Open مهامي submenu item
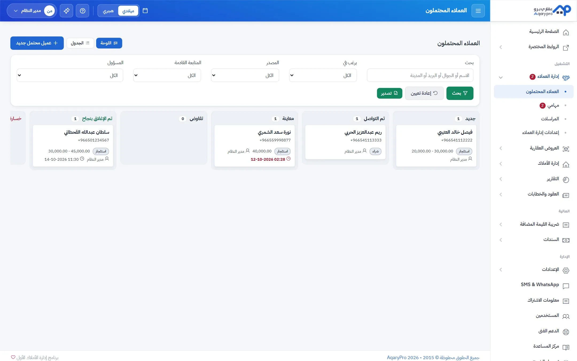This screenshot has height=361, width=577. pos(534,105)
